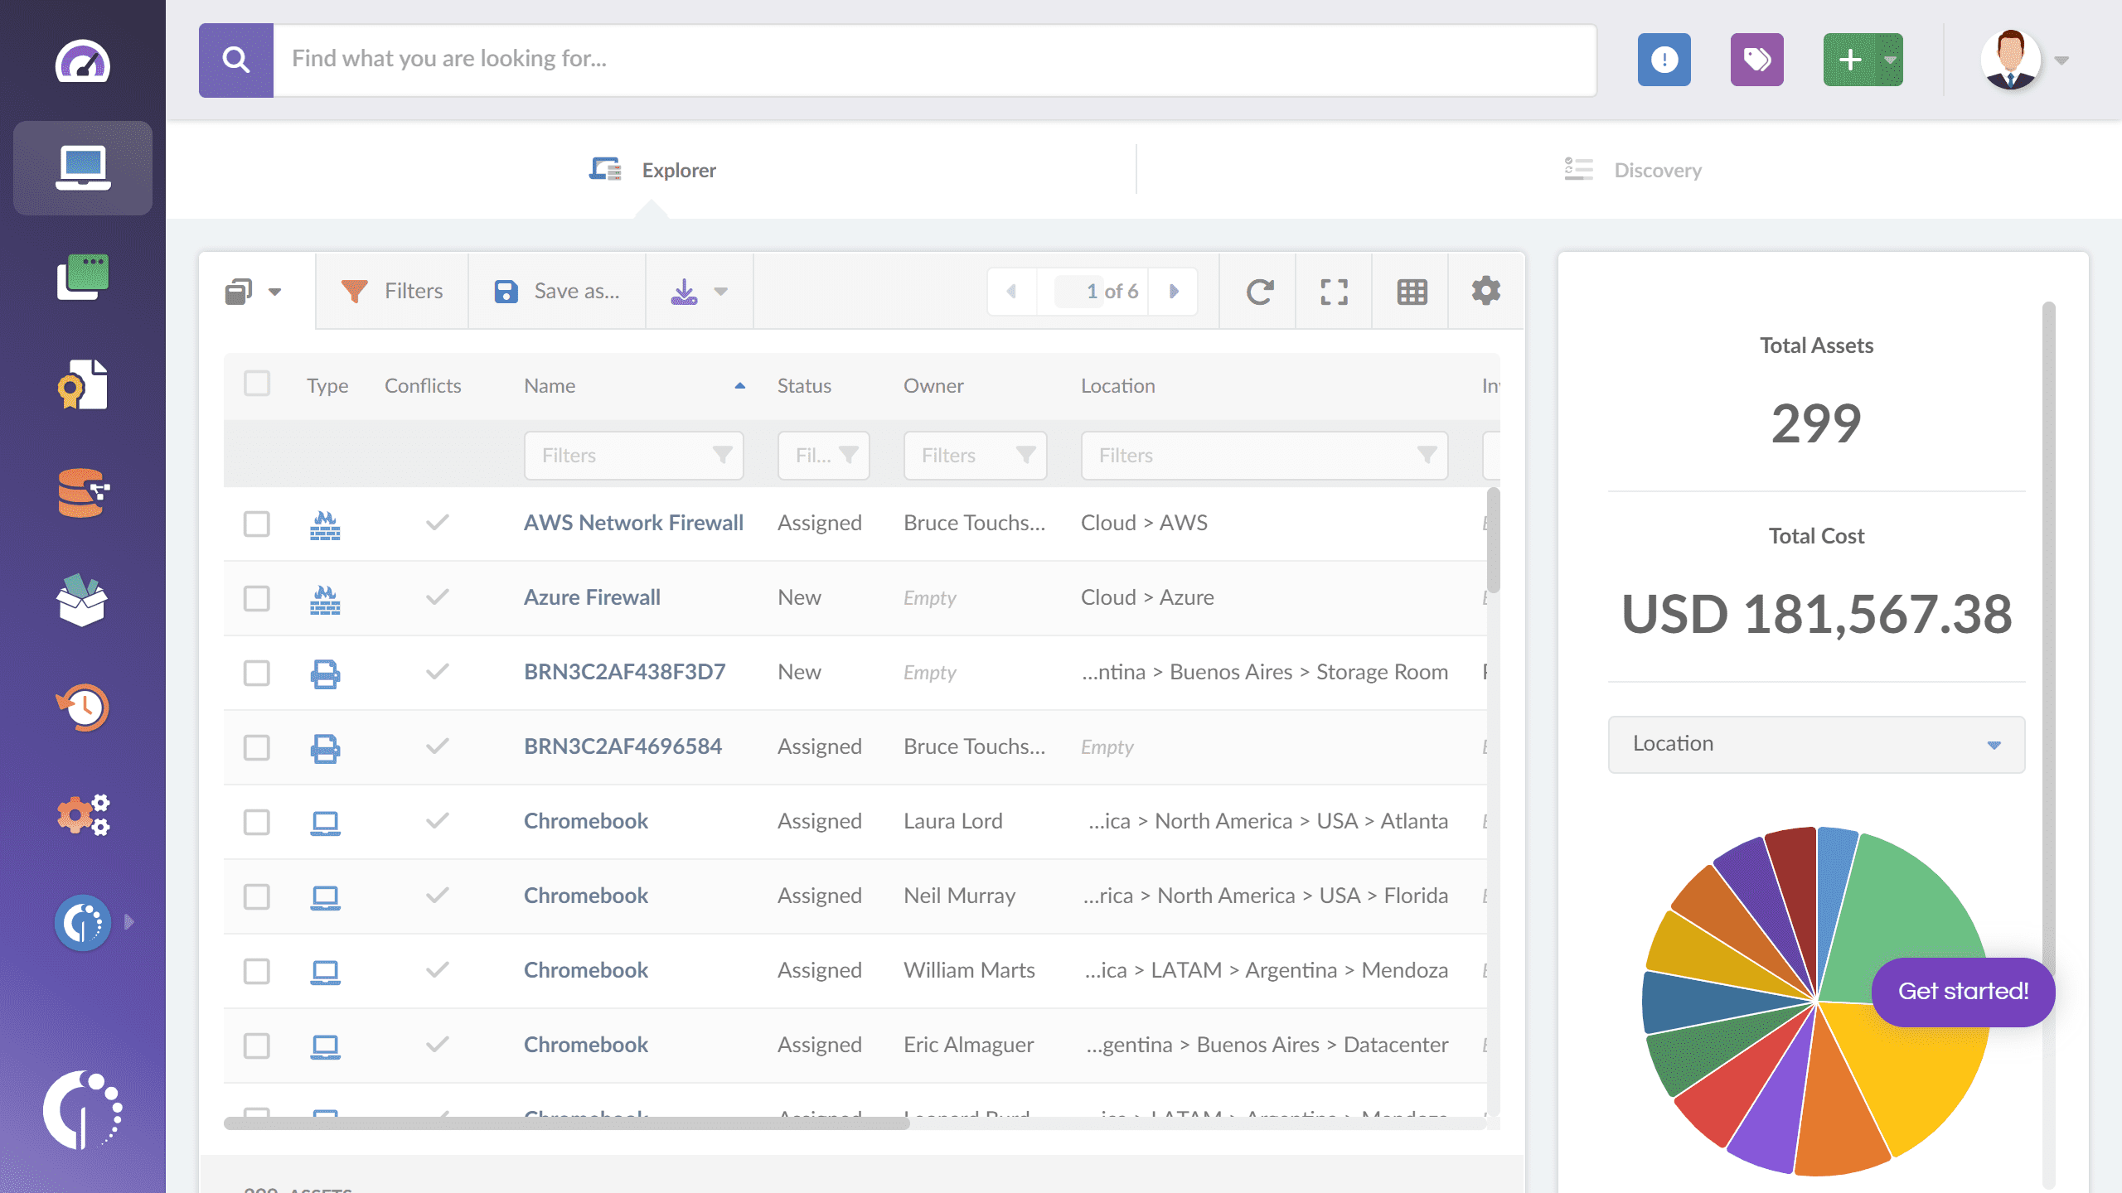Click the blue alert notification icon
This screenshot has width=2122, height=1193.
tap(1664, 60)
